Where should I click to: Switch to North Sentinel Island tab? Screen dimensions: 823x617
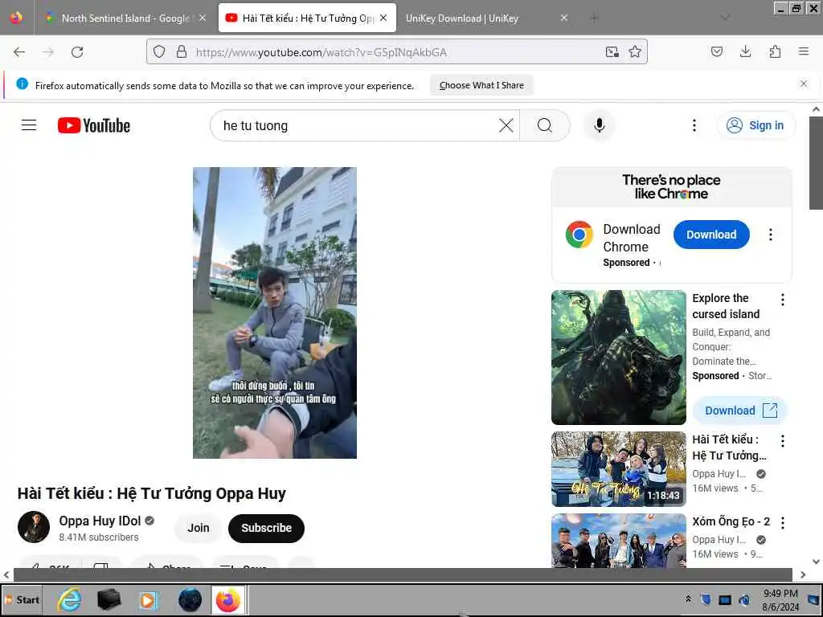[x=125, y=18]
